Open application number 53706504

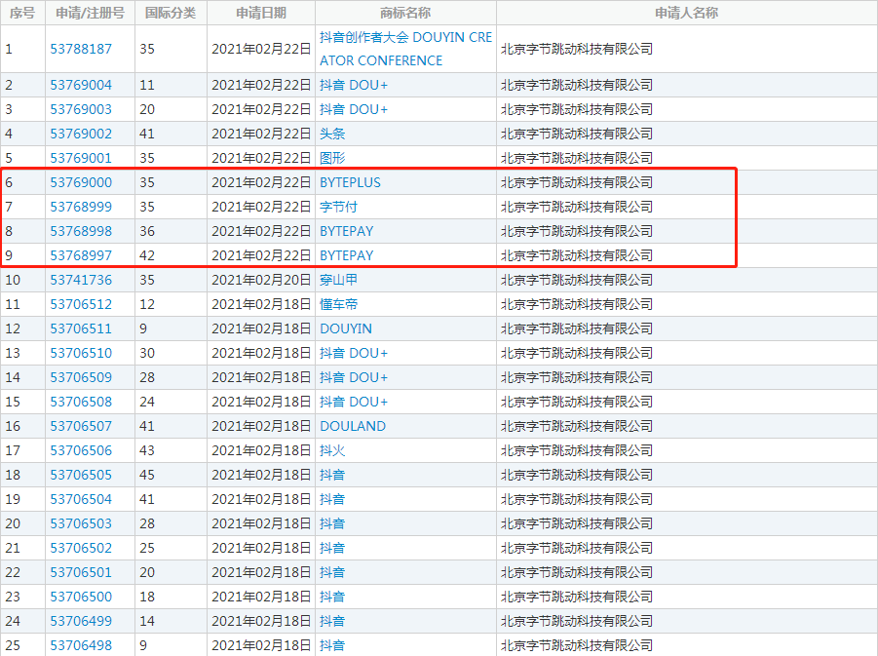point(81,499)
